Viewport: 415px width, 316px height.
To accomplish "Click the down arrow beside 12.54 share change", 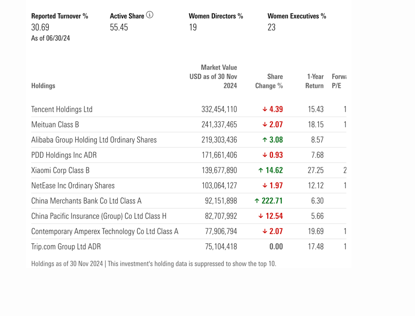I will pos(261,216).
